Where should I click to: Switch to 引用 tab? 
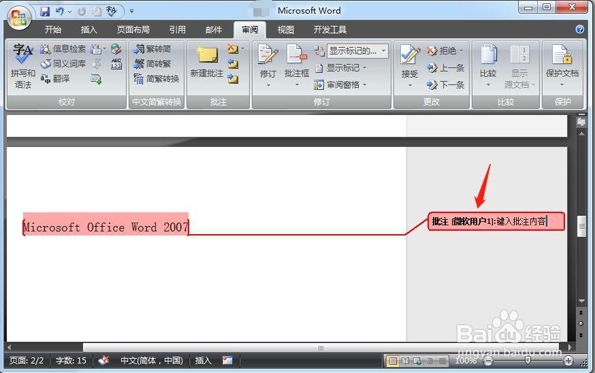(177, 29)
